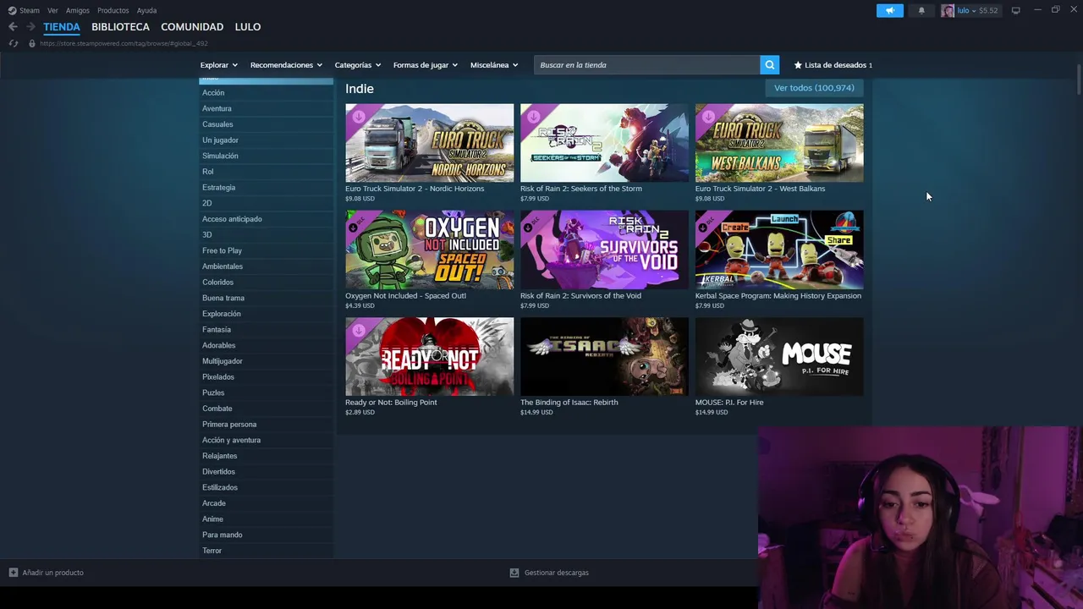Click the blue search magnifier button
Image resolution: width=1083 pixels, height=609 pixels.
point(769,65)
